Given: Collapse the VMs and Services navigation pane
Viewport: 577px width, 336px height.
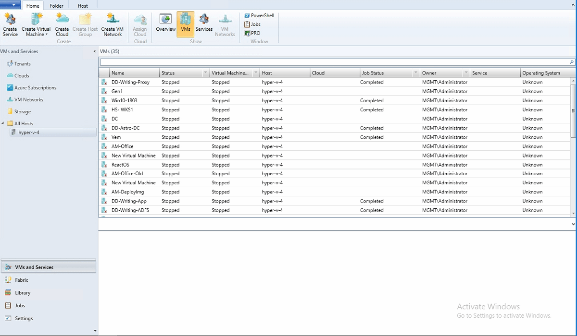Looking at the screenshot, I should (94, 51).
